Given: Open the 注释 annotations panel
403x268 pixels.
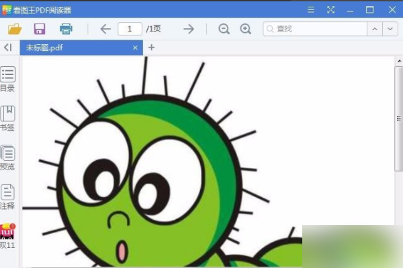Looking at the screenshot, I should pos(7,197).
